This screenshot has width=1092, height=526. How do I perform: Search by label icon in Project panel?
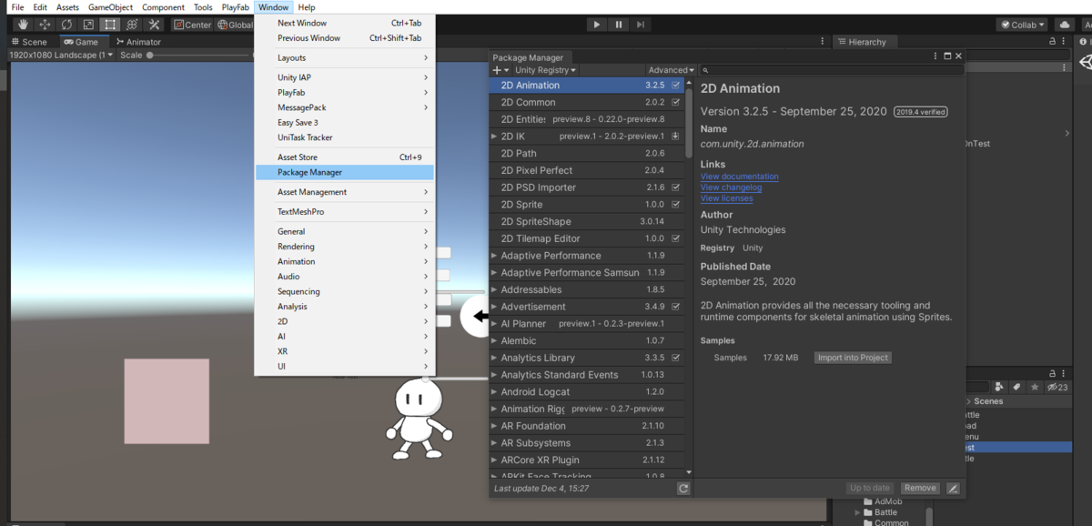point(1016,387)
